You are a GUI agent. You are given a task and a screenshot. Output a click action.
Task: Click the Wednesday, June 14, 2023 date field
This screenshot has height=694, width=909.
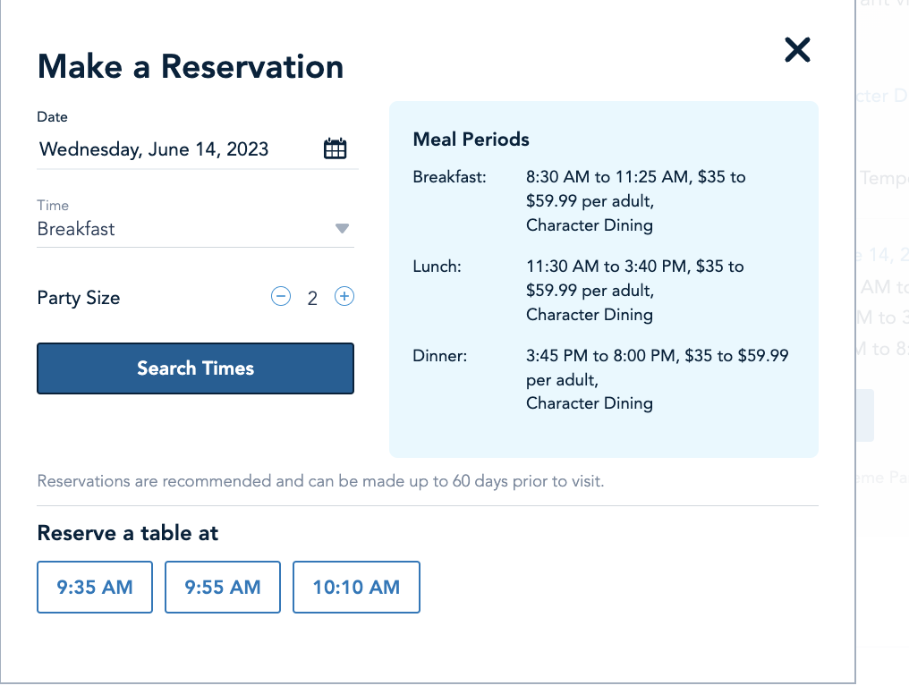click(154, 149)
